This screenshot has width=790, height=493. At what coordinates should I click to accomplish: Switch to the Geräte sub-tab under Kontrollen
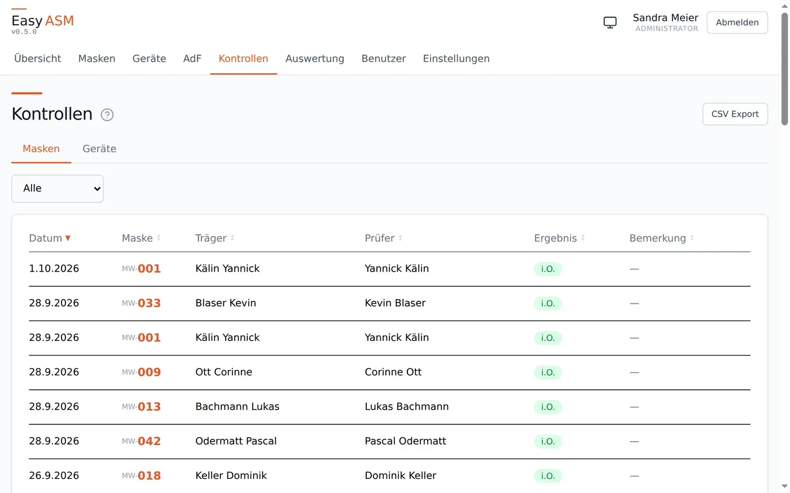pos(99,149)
